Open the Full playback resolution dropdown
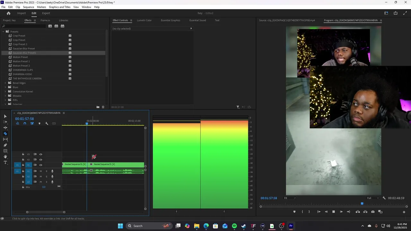This screenshot has height=231, width=411. pyautogui.click(x=373, y=198)
